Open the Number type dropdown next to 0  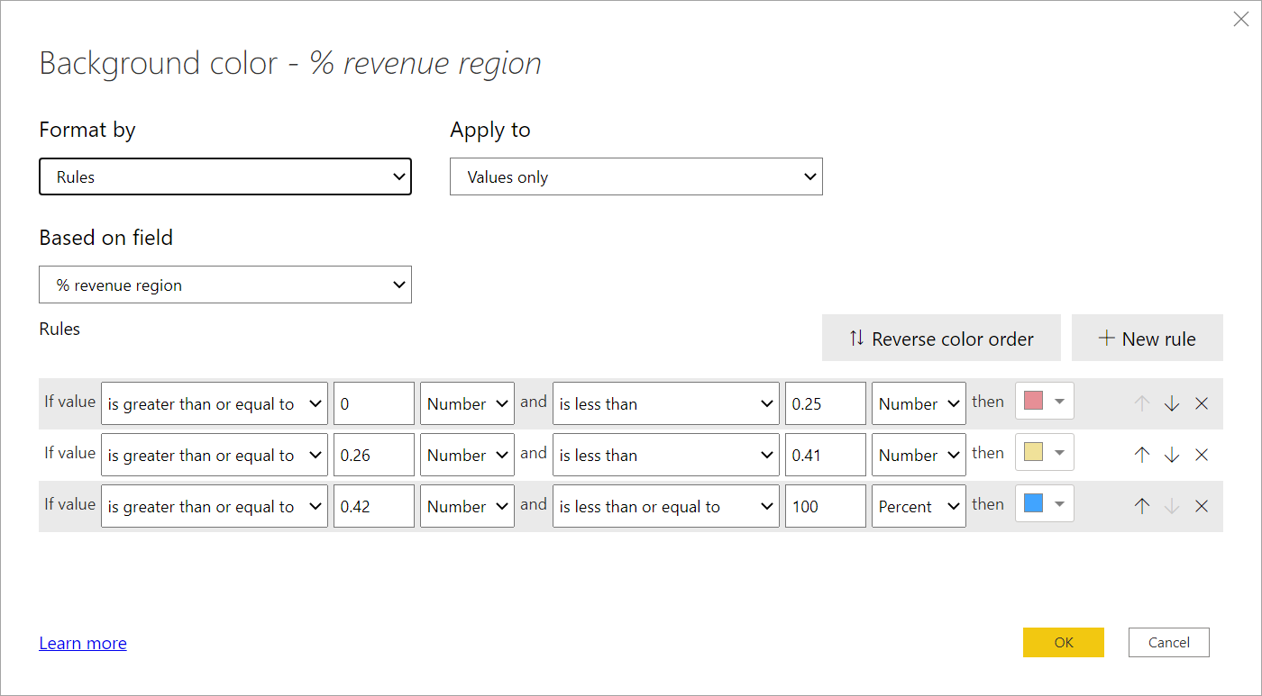point(467,403)
